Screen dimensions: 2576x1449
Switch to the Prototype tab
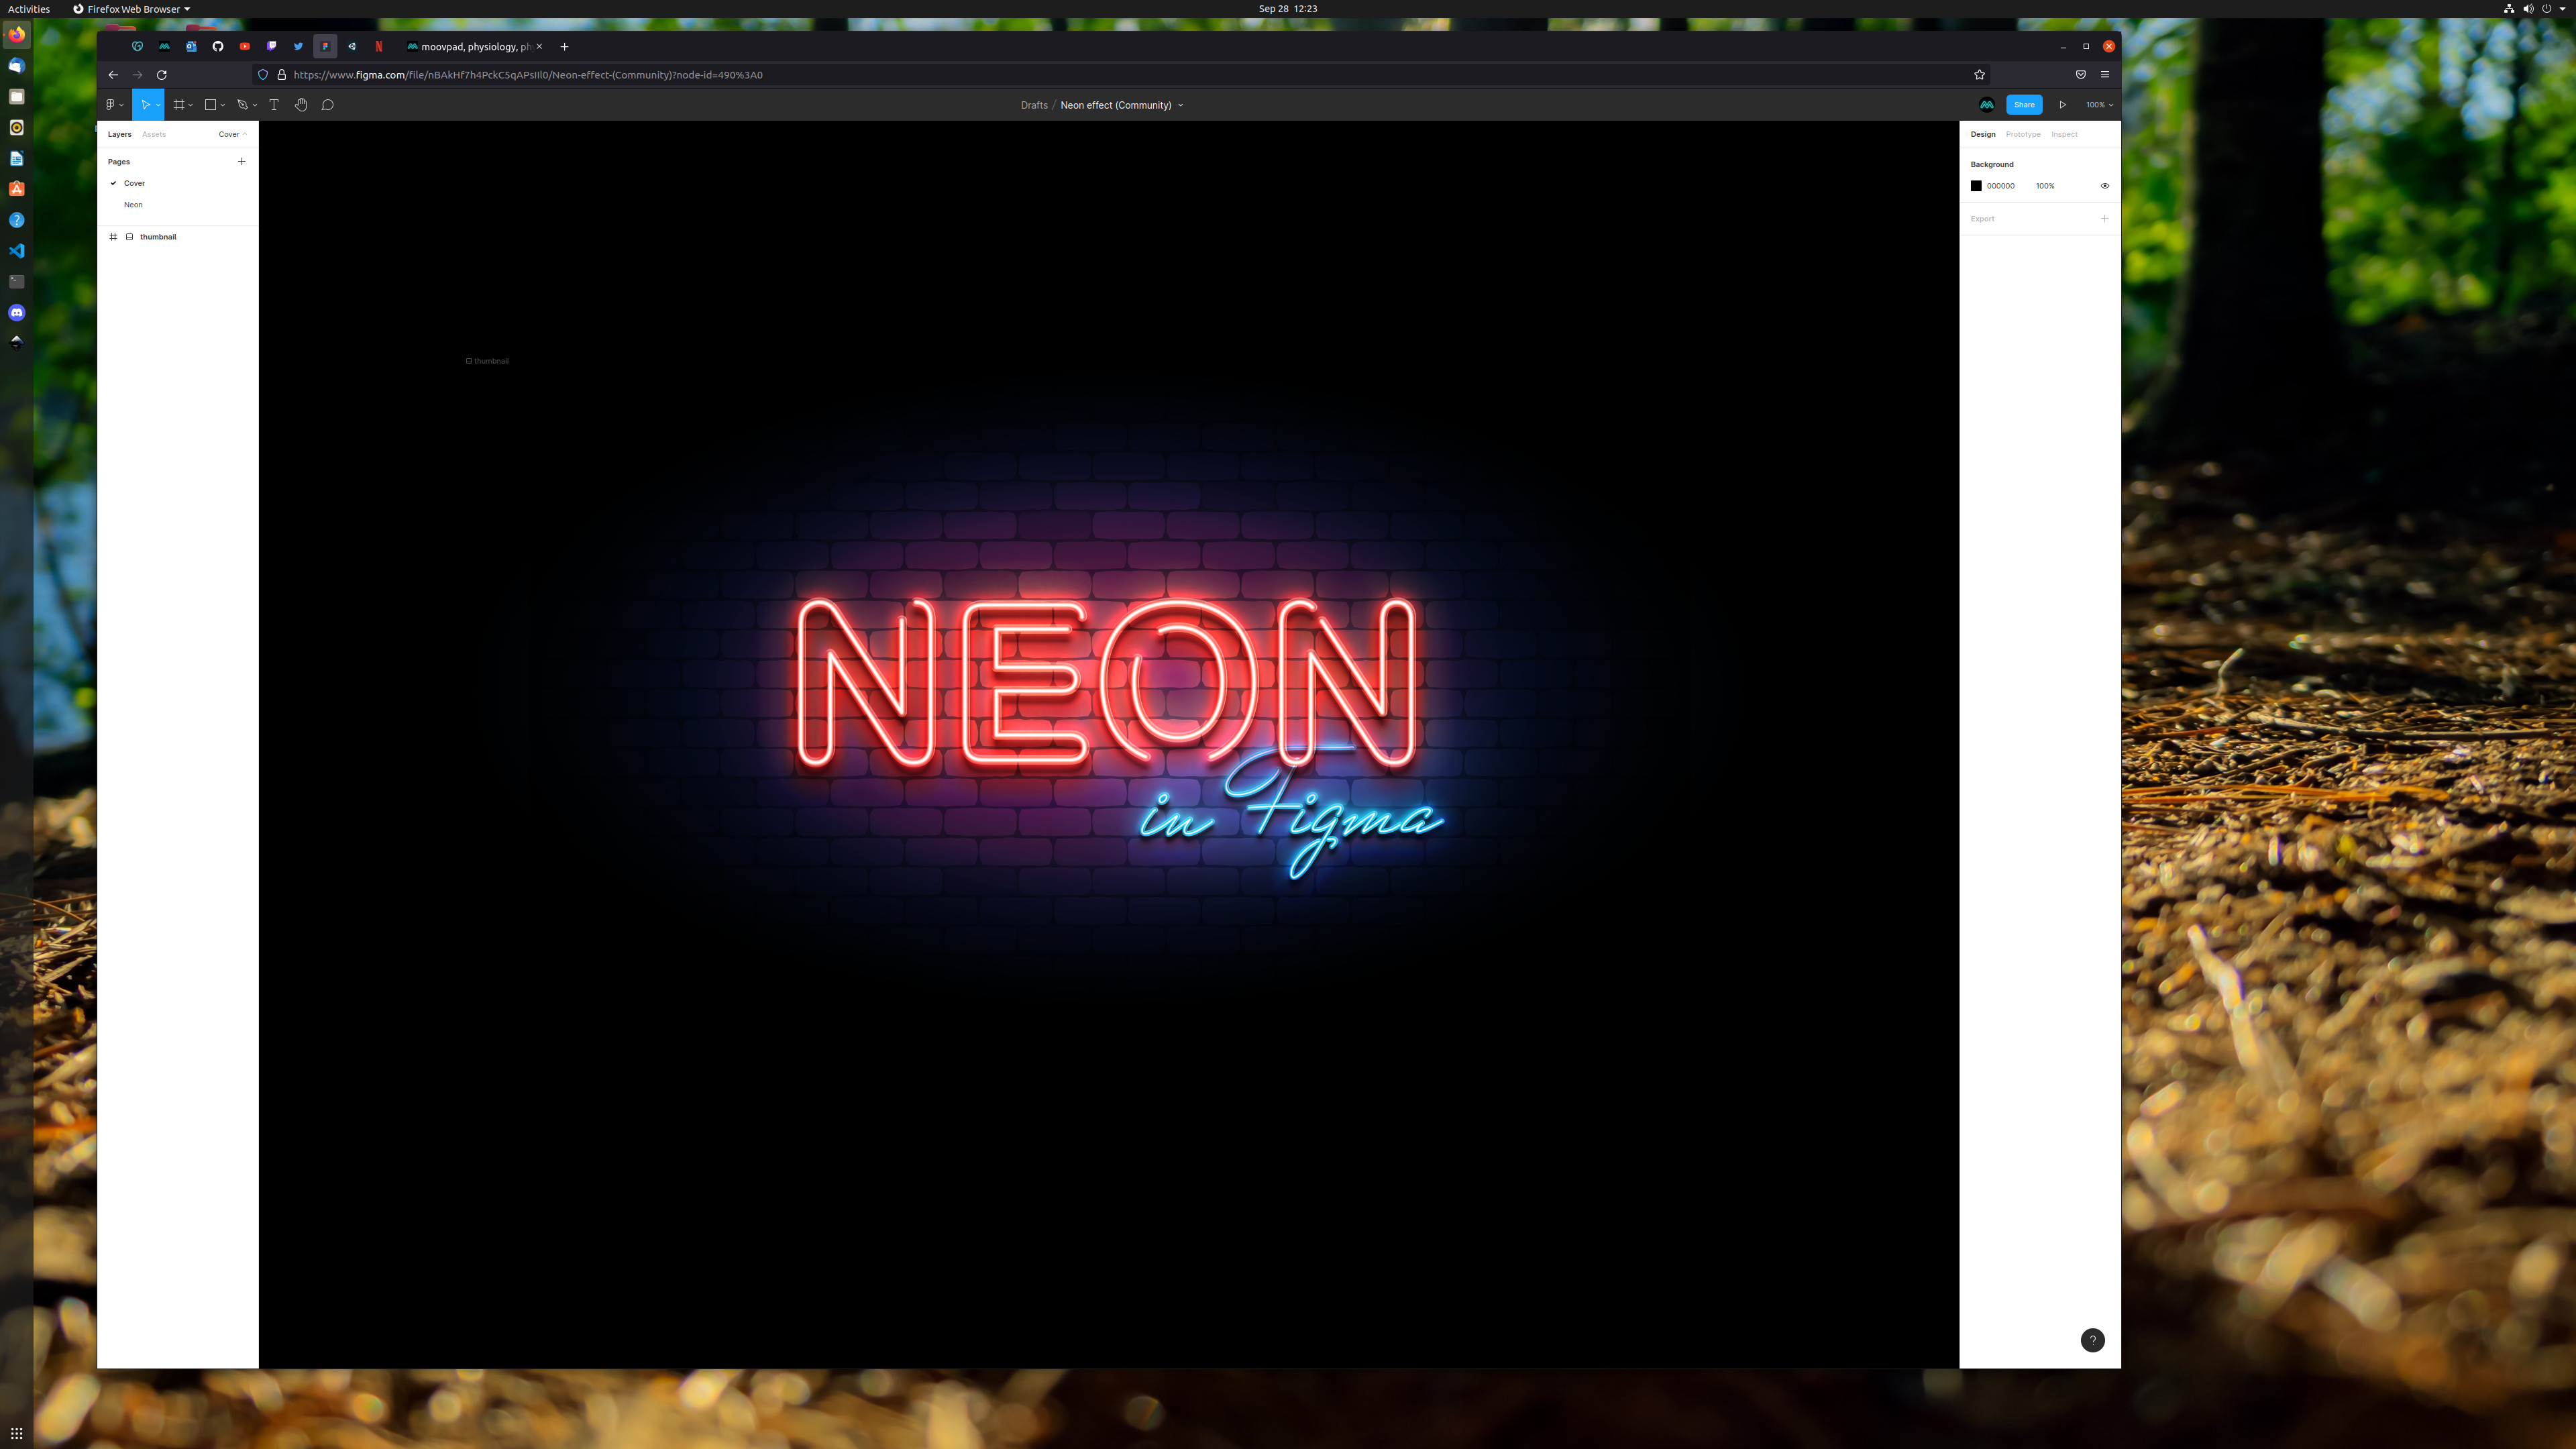2023,134
